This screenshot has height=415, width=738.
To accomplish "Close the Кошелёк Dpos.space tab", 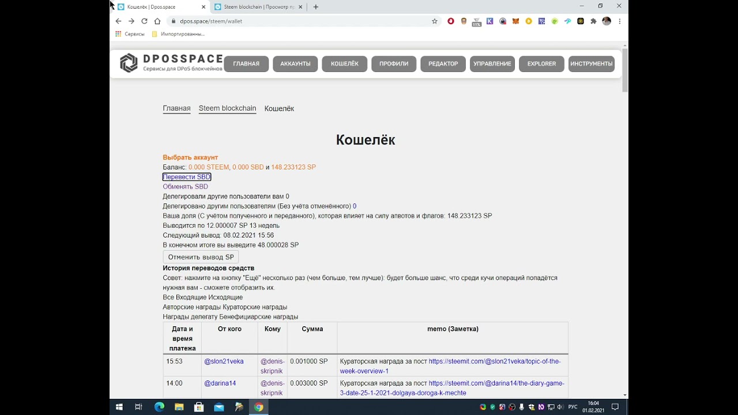I will click(x=204, y=7).
